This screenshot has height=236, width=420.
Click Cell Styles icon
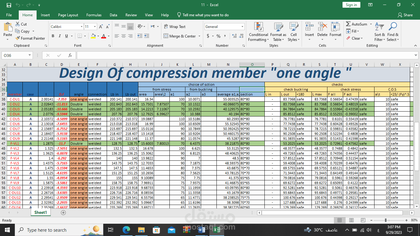point(294,27)
